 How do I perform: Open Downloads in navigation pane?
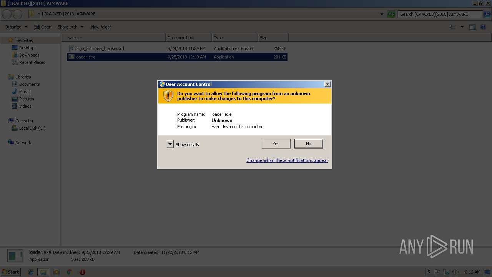(x=29, y=55)
